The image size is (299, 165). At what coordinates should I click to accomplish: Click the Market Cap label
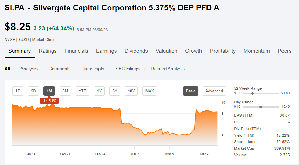point(244,148)
